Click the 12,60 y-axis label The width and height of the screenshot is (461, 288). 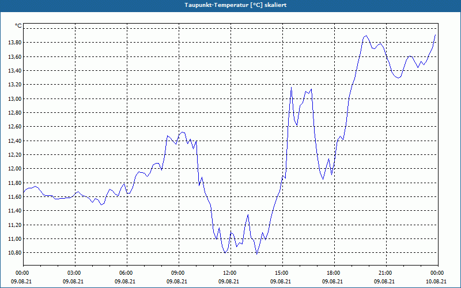(x=16, y=127)
